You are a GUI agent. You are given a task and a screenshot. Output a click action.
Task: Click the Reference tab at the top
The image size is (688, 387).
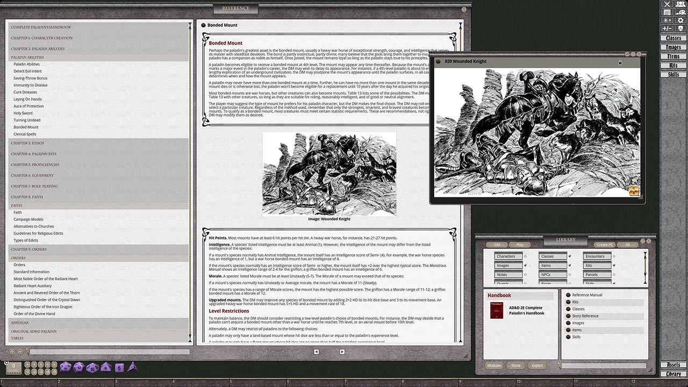pyautogui.click(x=235, y=9)
